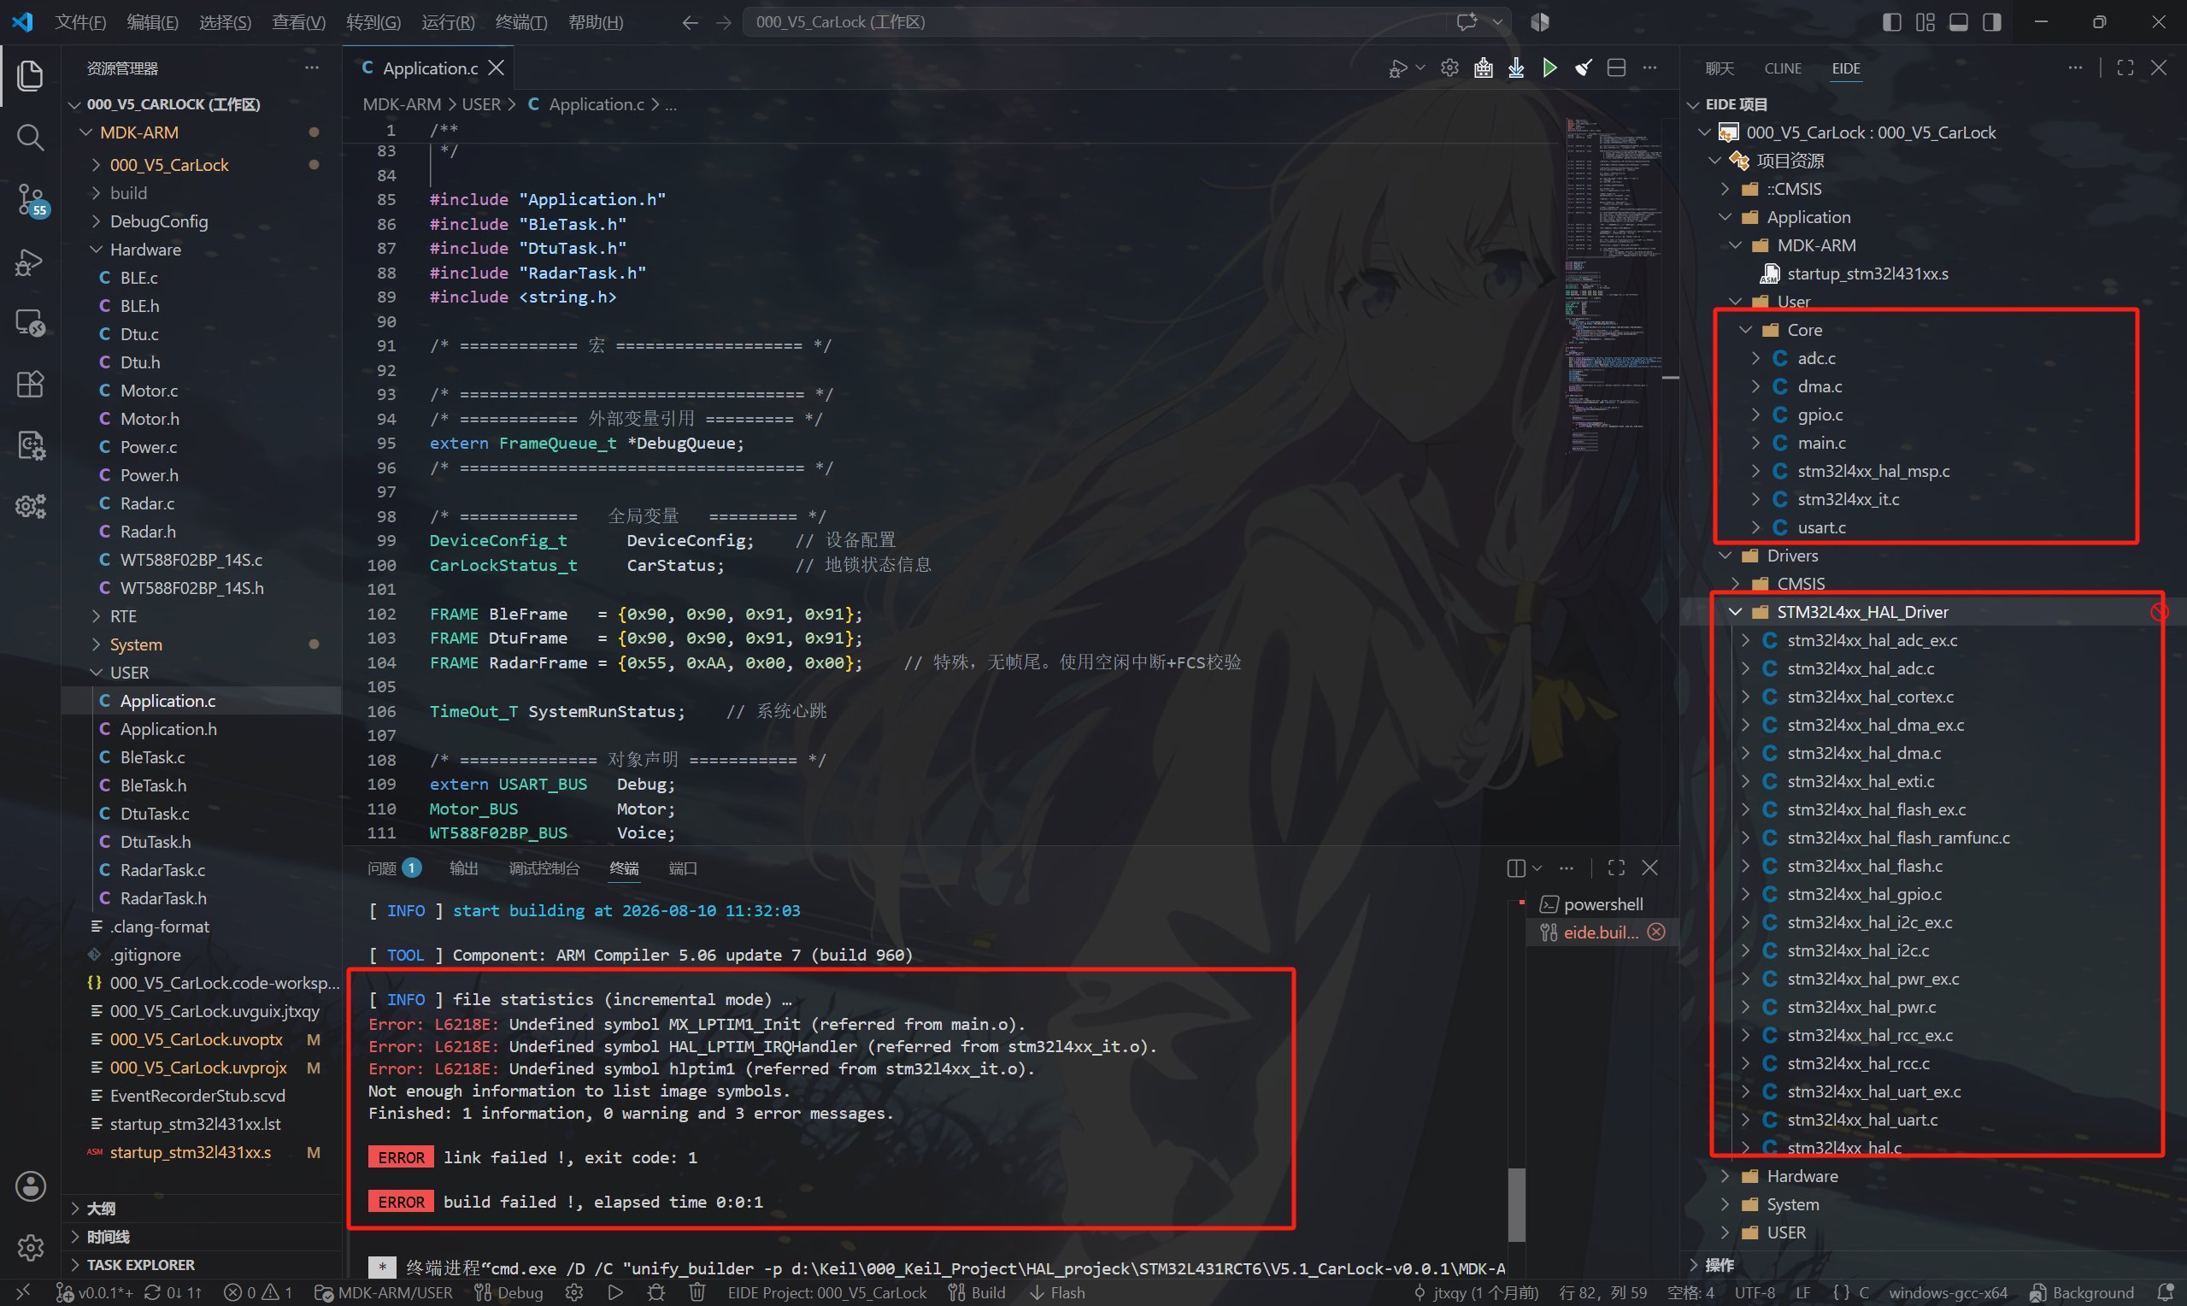
Task: Click the blue download-to-device icon in editor toolbar
Action: 1516,68
